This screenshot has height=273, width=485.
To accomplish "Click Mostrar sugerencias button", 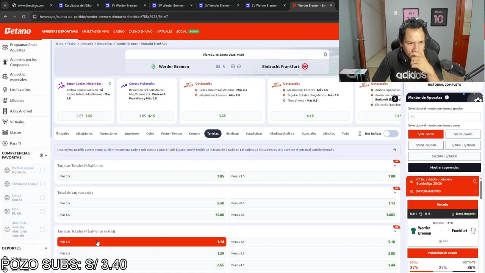I will point(444,167).
